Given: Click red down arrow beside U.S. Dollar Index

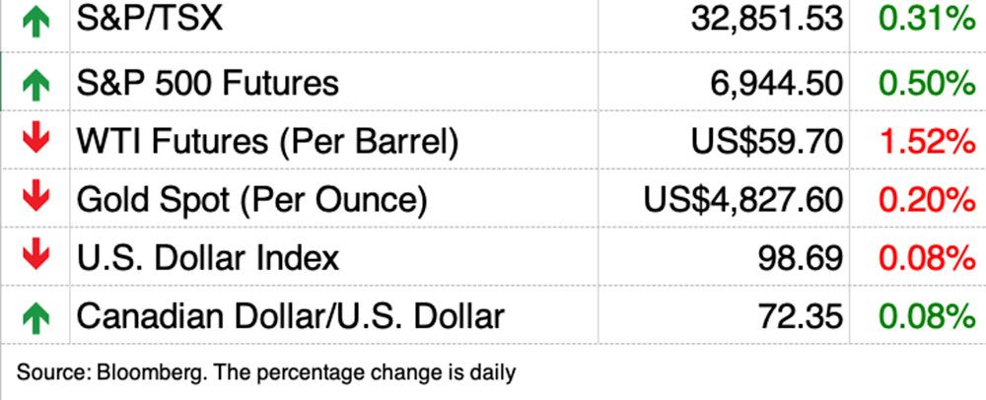Looking at the screenshot, I should point(35,258).
